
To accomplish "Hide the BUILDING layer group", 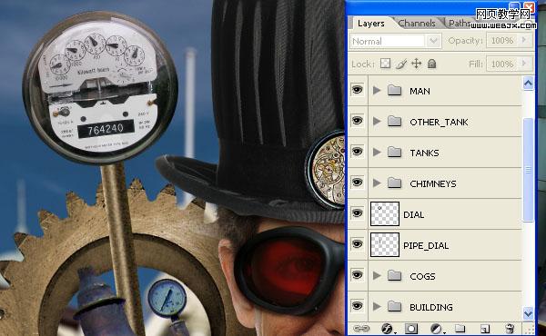I will pyautogui.click(x=358, y=306).
